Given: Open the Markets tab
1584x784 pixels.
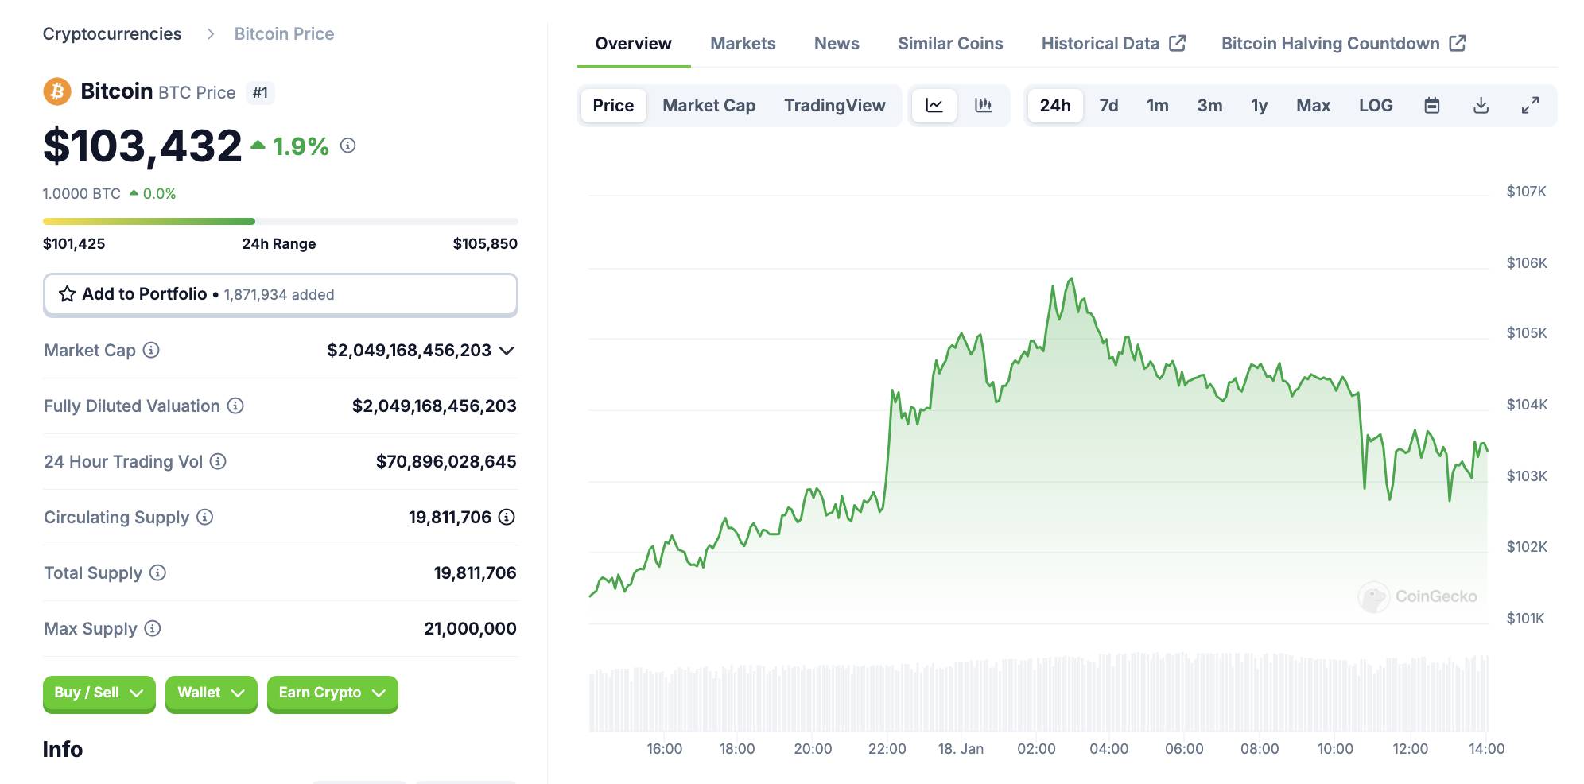Looking at the screenshot, I should [x=743, y=43].
